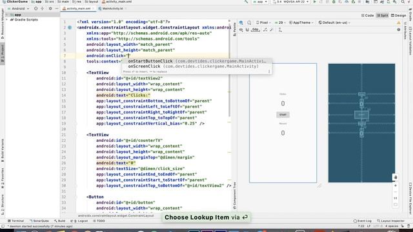Set default margins 0dp button
The width and height of the screenshot is (413, 232).
[255, 30]
